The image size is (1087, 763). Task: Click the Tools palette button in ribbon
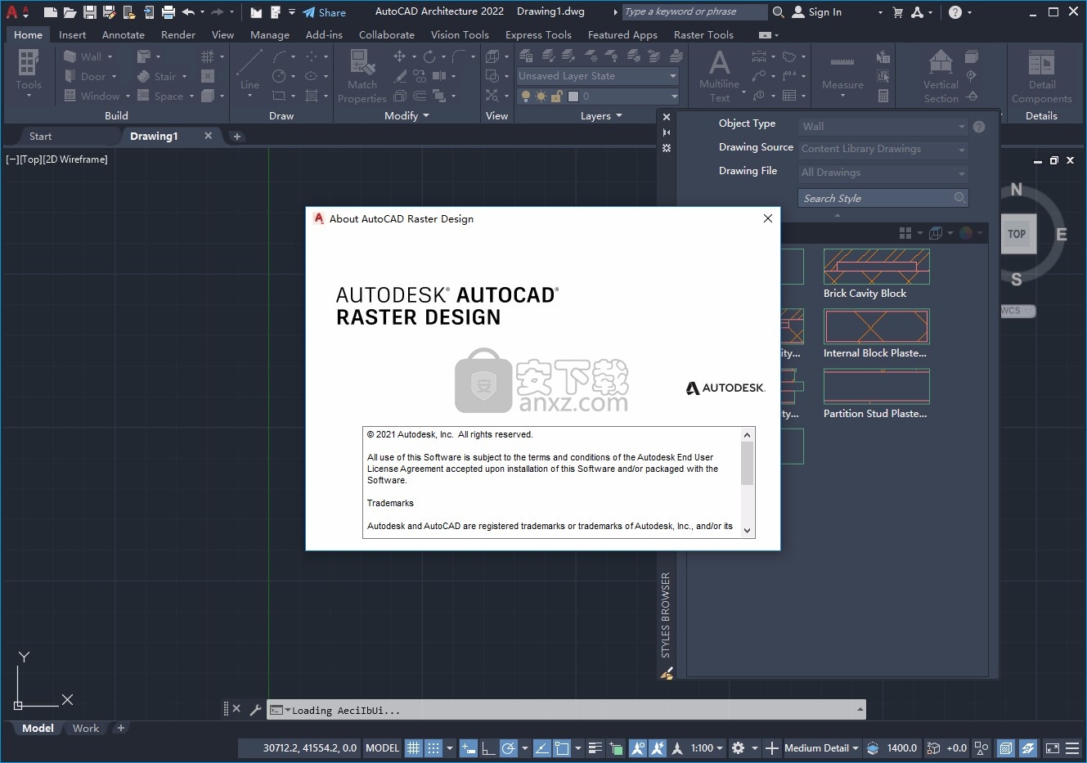[29, 72]
